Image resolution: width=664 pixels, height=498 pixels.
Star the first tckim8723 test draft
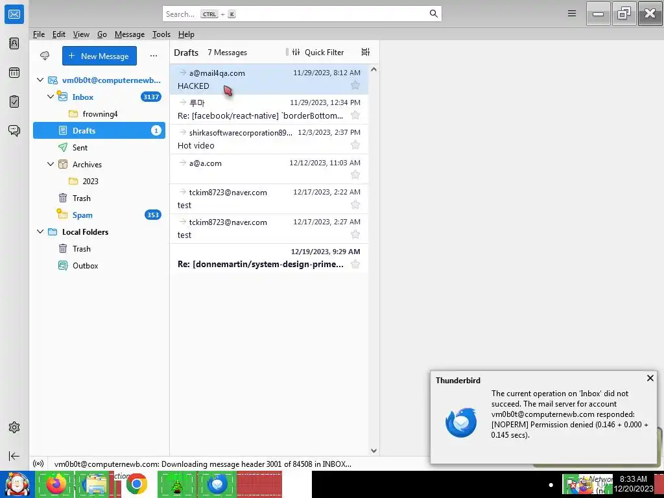click(x=355, y=205)
